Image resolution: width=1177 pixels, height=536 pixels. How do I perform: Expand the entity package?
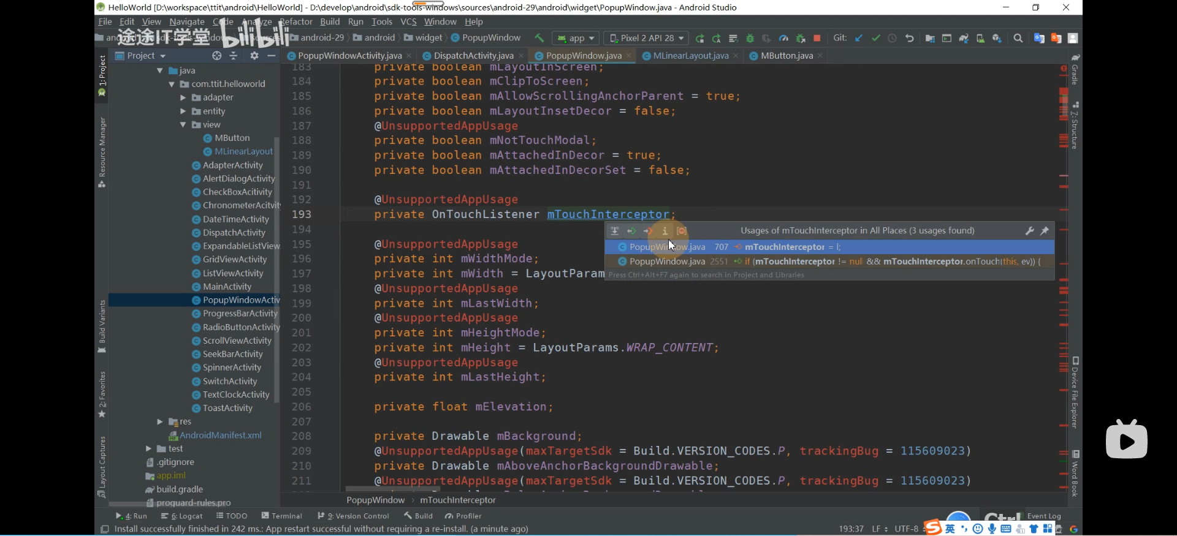(x=183, y=111)
